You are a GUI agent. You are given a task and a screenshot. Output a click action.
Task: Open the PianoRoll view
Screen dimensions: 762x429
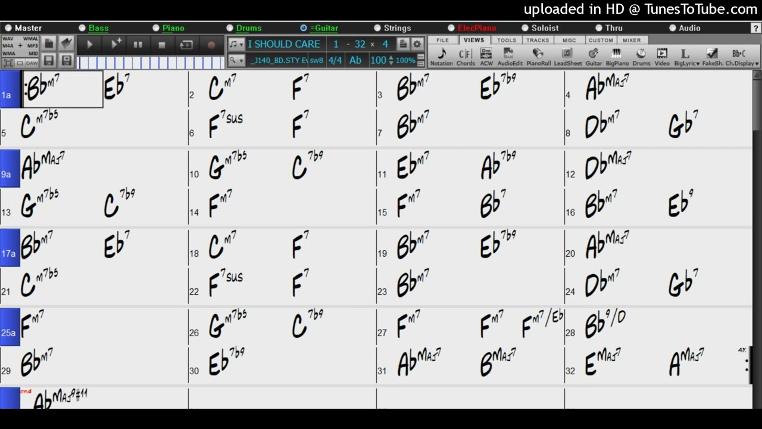coord(538,57)
